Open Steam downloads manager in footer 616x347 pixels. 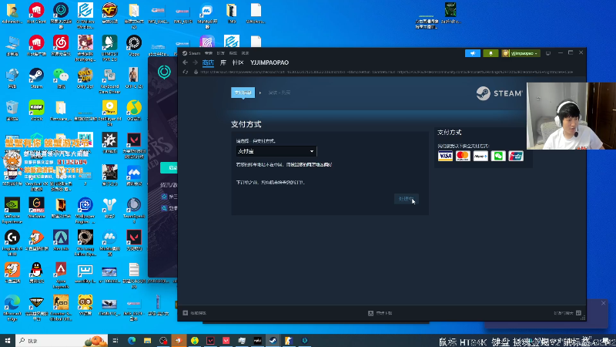point(380,313)
